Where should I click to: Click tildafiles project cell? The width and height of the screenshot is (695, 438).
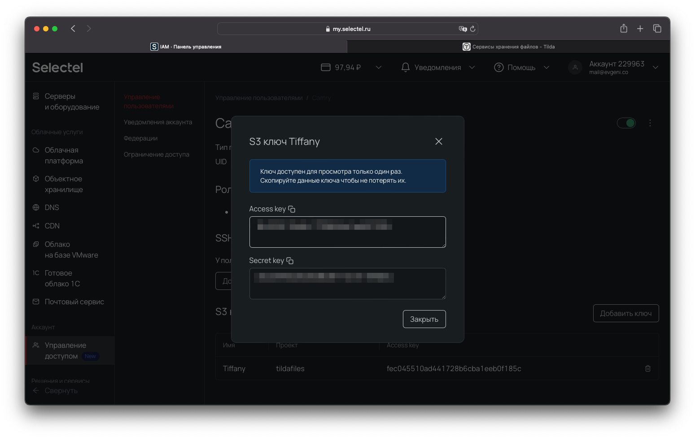(x=290, y=368)
